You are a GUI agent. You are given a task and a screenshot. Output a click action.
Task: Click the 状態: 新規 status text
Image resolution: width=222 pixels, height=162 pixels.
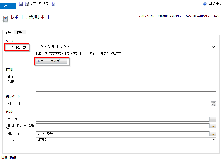pos(9,158)
